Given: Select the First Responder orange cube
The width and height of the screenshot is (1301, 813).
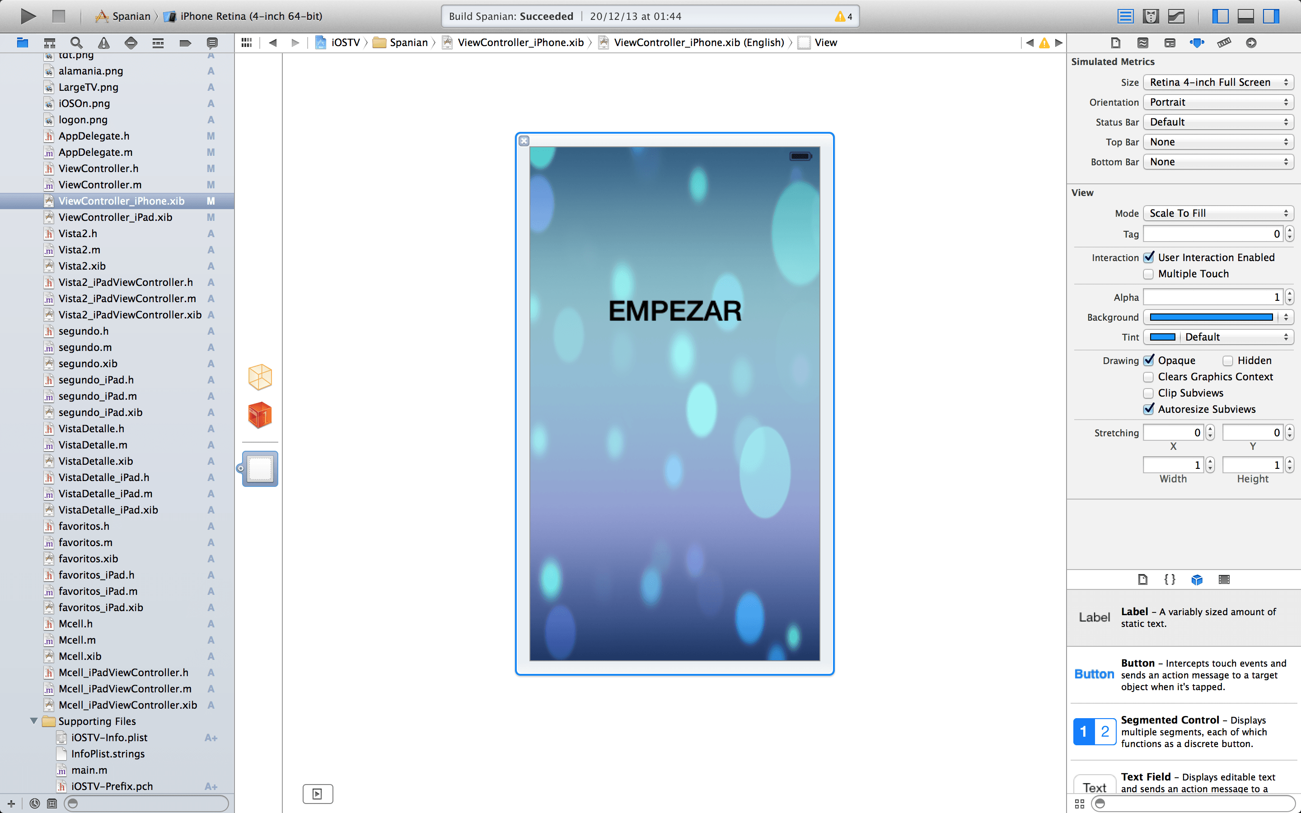Looking at the screenshot, I should [x=260, y=415].
